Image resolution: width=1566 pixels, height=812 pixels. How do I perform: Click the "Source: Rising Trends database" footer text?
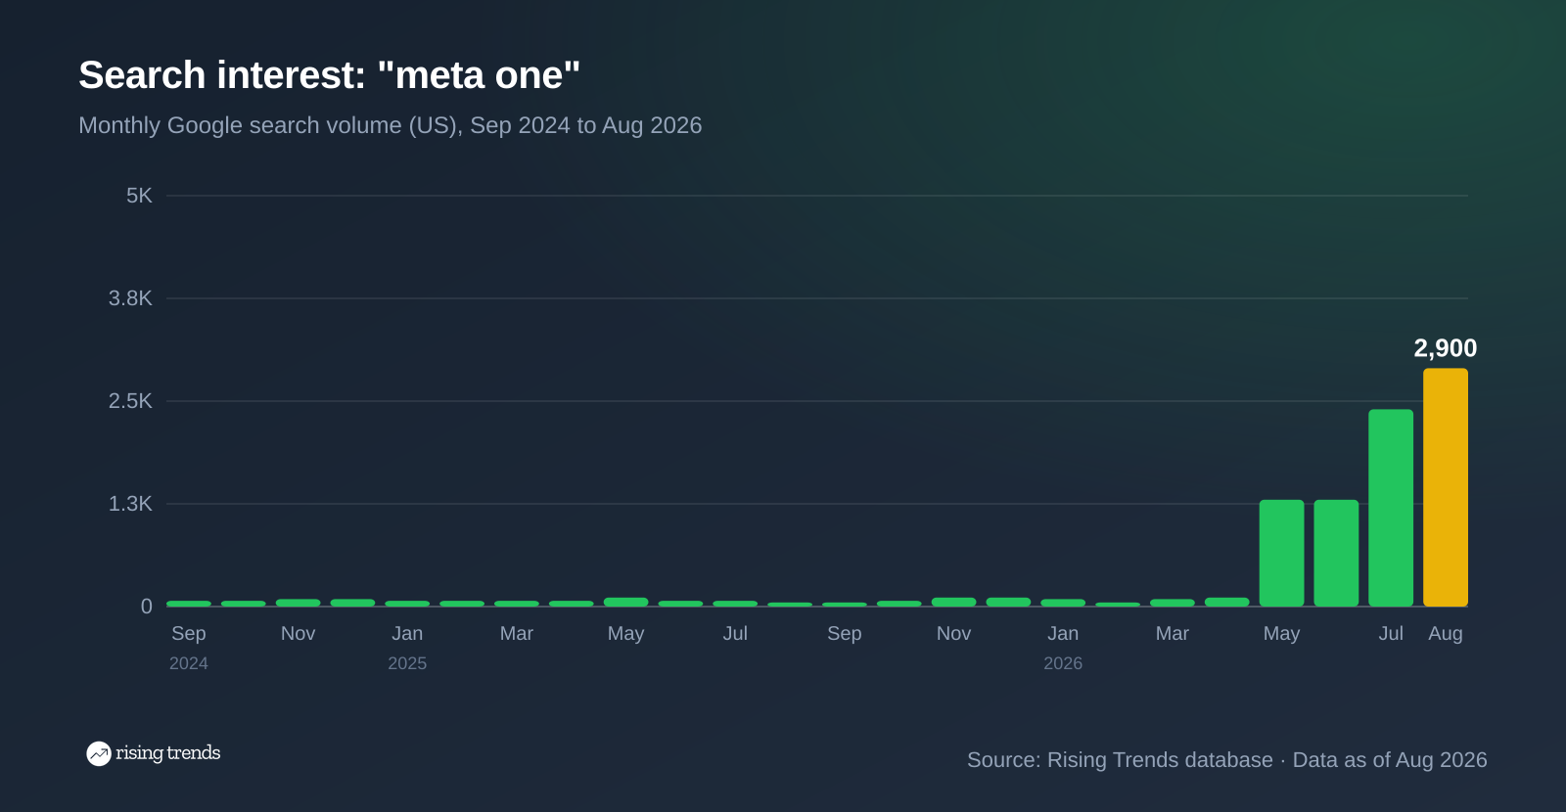point(1120,760)
